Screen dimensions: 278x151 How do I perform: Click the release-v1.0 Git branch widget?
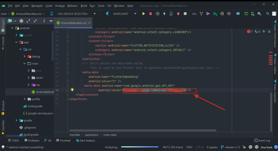(230, 147)
